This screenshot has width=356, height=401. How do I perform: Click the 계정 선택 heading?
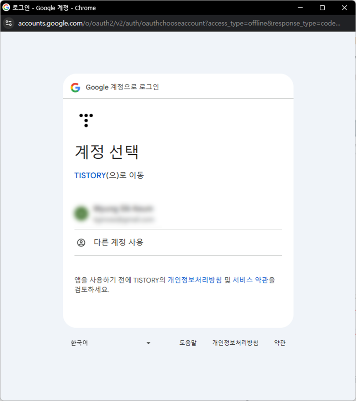point(107,152)
